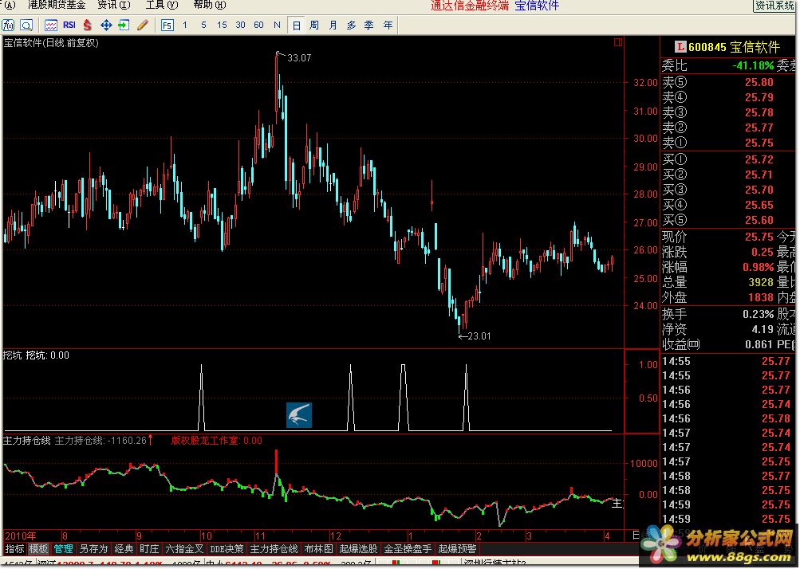The image size is (800, 569).
Task: Click the 买① price 25.72
Action: tap(759, 160)
